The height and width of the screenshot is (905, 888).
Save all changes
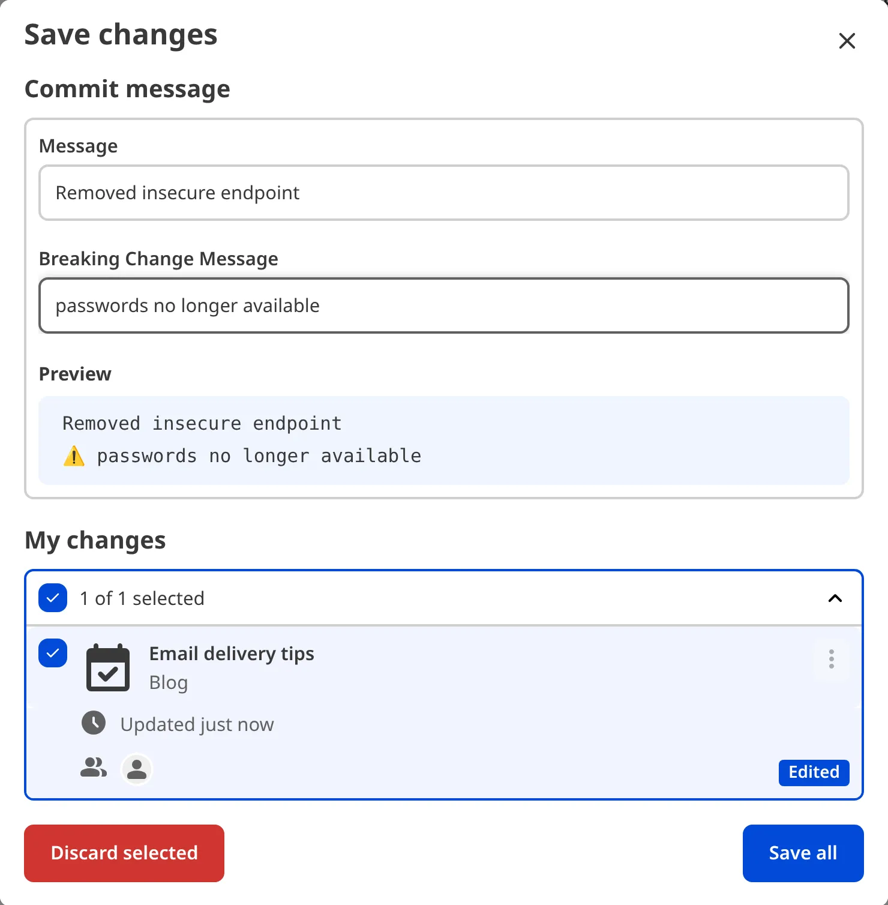coord(803,853)
